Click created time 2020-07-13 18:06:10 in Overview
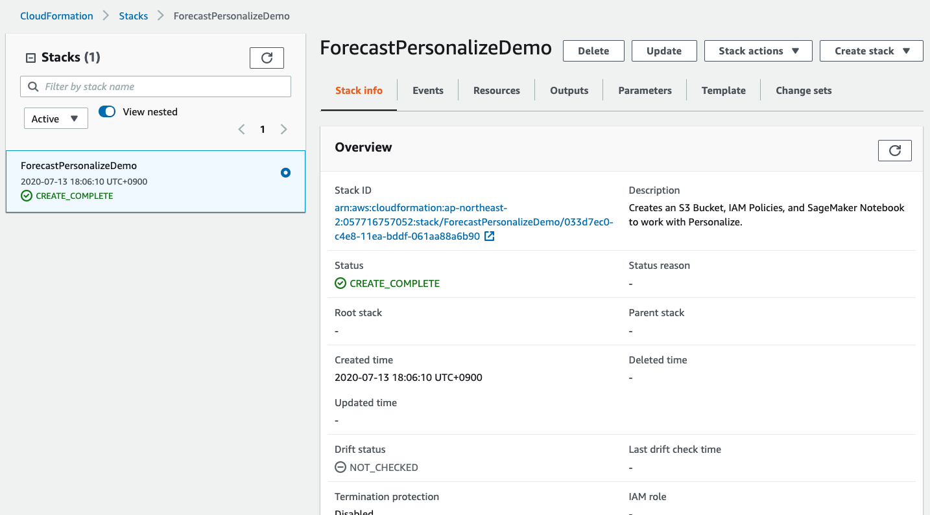 409,377
